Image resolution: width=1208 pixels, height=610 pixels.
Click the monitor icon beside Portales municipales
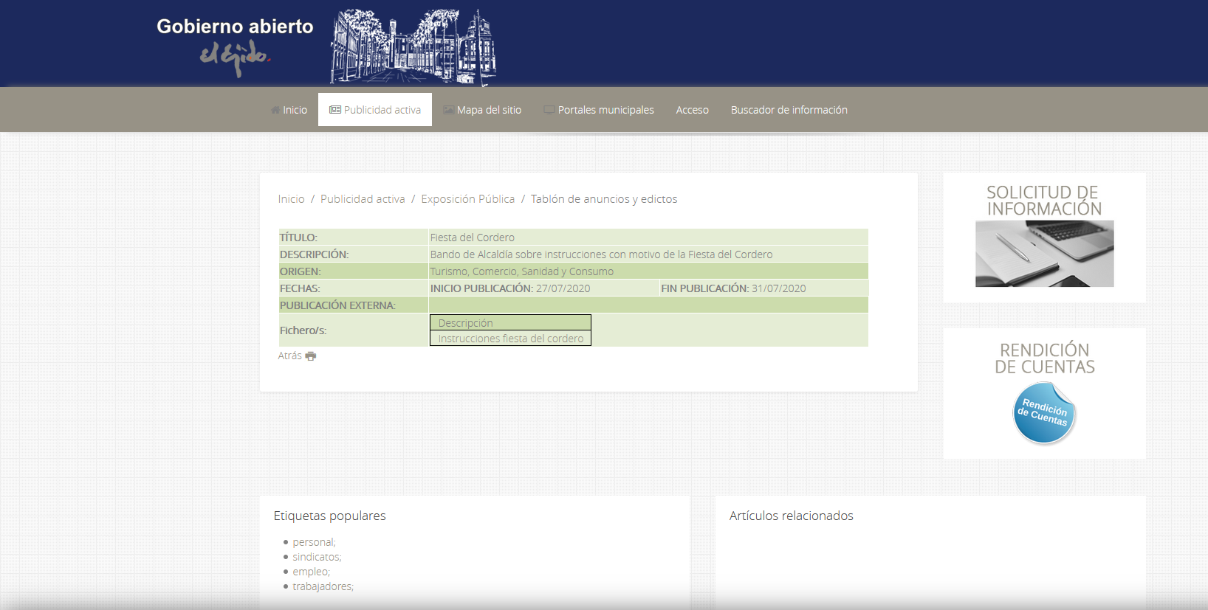[549, 110]
